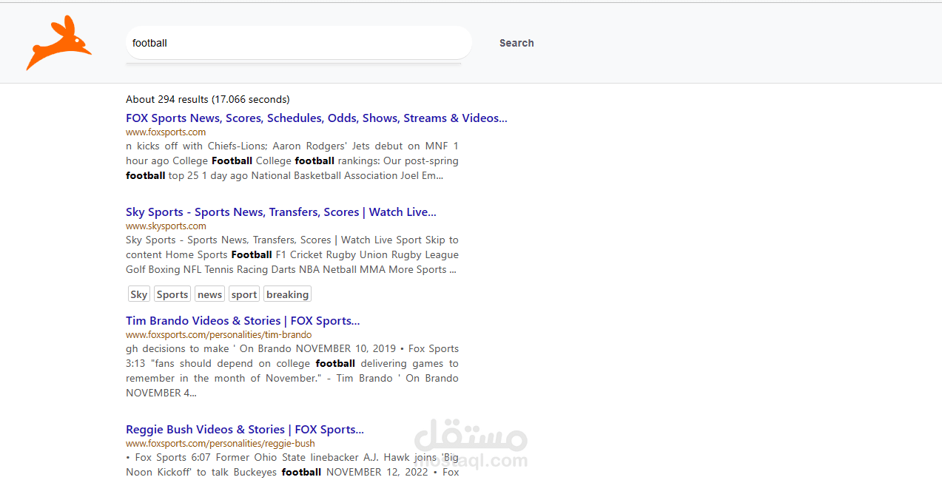This screenshot has height=480, width=942.
Task: Click the Search button
Action: click(517, 43)
